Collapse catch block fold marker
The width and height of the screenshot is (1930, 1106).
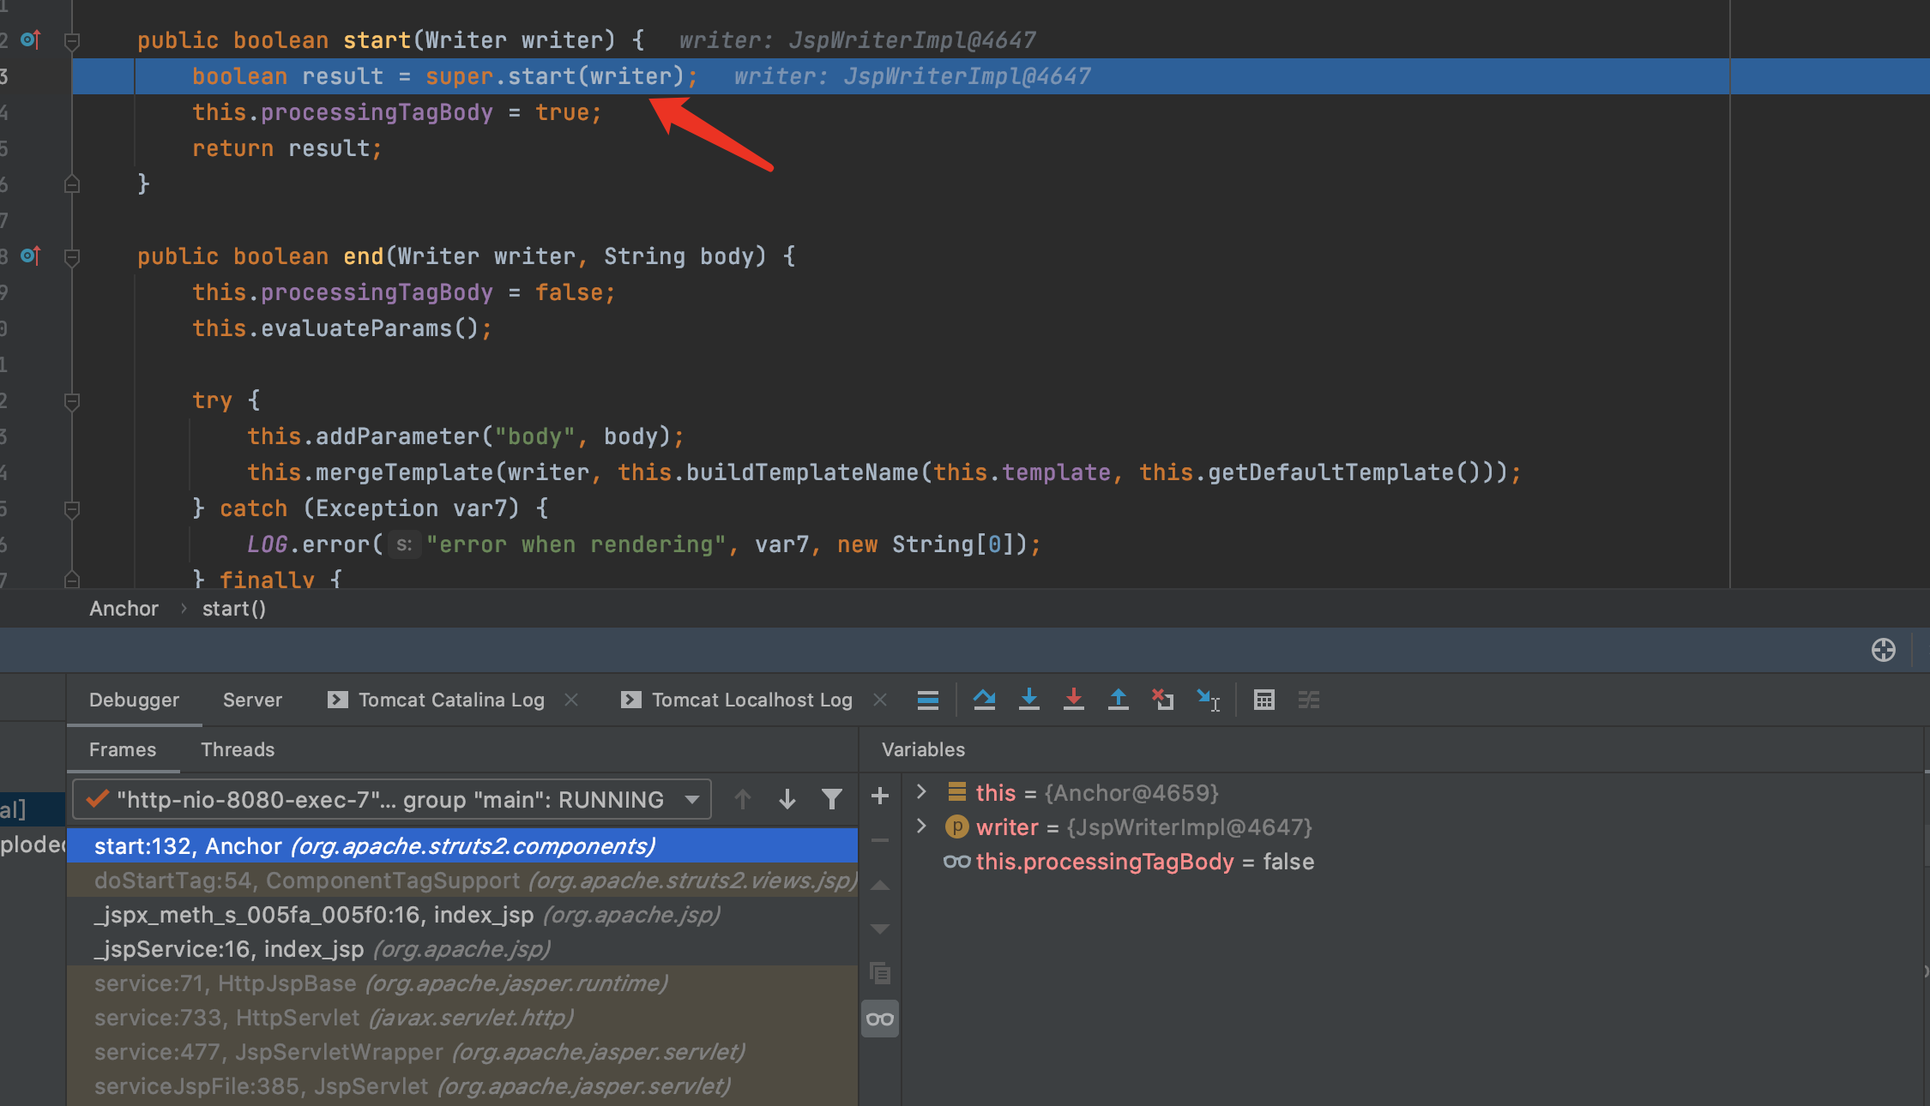(x=72, y=508)
